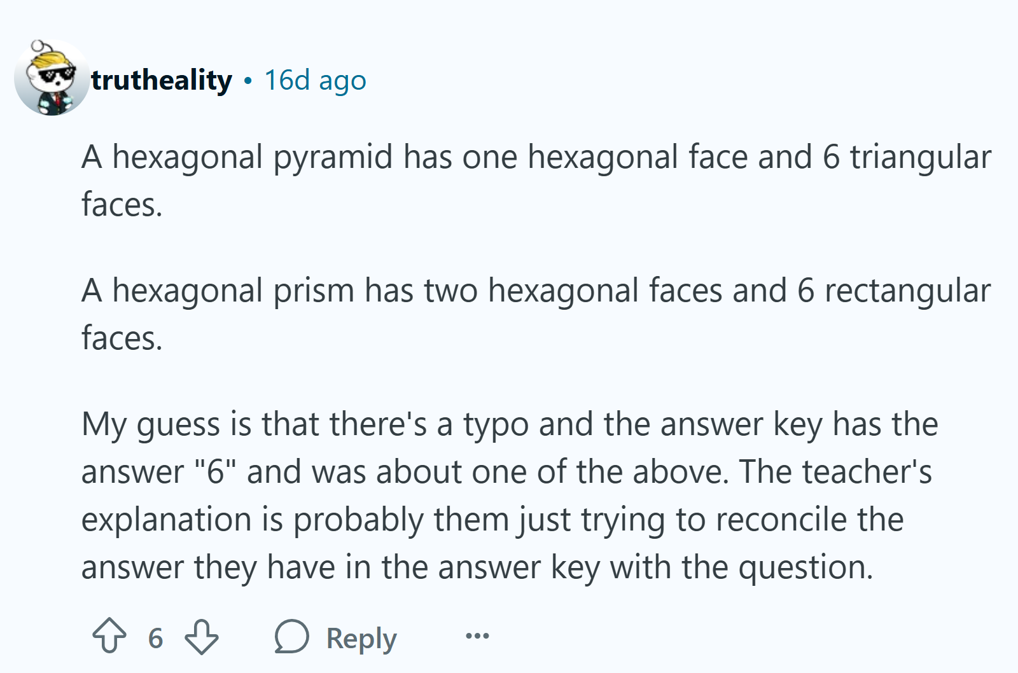1018x673 pixels.
Task: Visit the truthelity username profile link
Action: click(162, 80)
